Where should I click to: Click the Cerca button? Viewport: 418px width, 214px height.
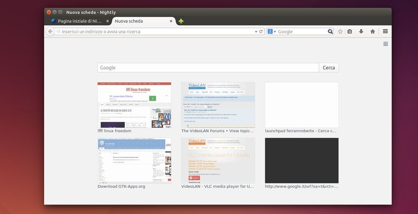point(329,68)
